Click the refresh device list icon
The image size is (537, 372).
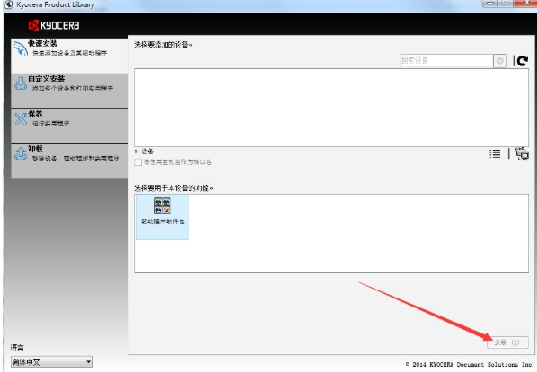[523, 61]
